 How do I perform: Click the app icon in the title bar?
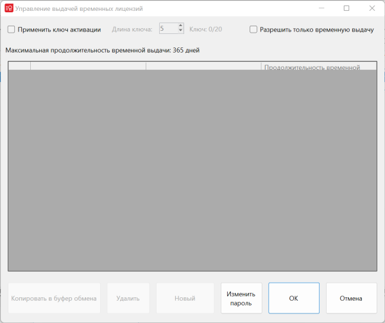pos(9,9)
